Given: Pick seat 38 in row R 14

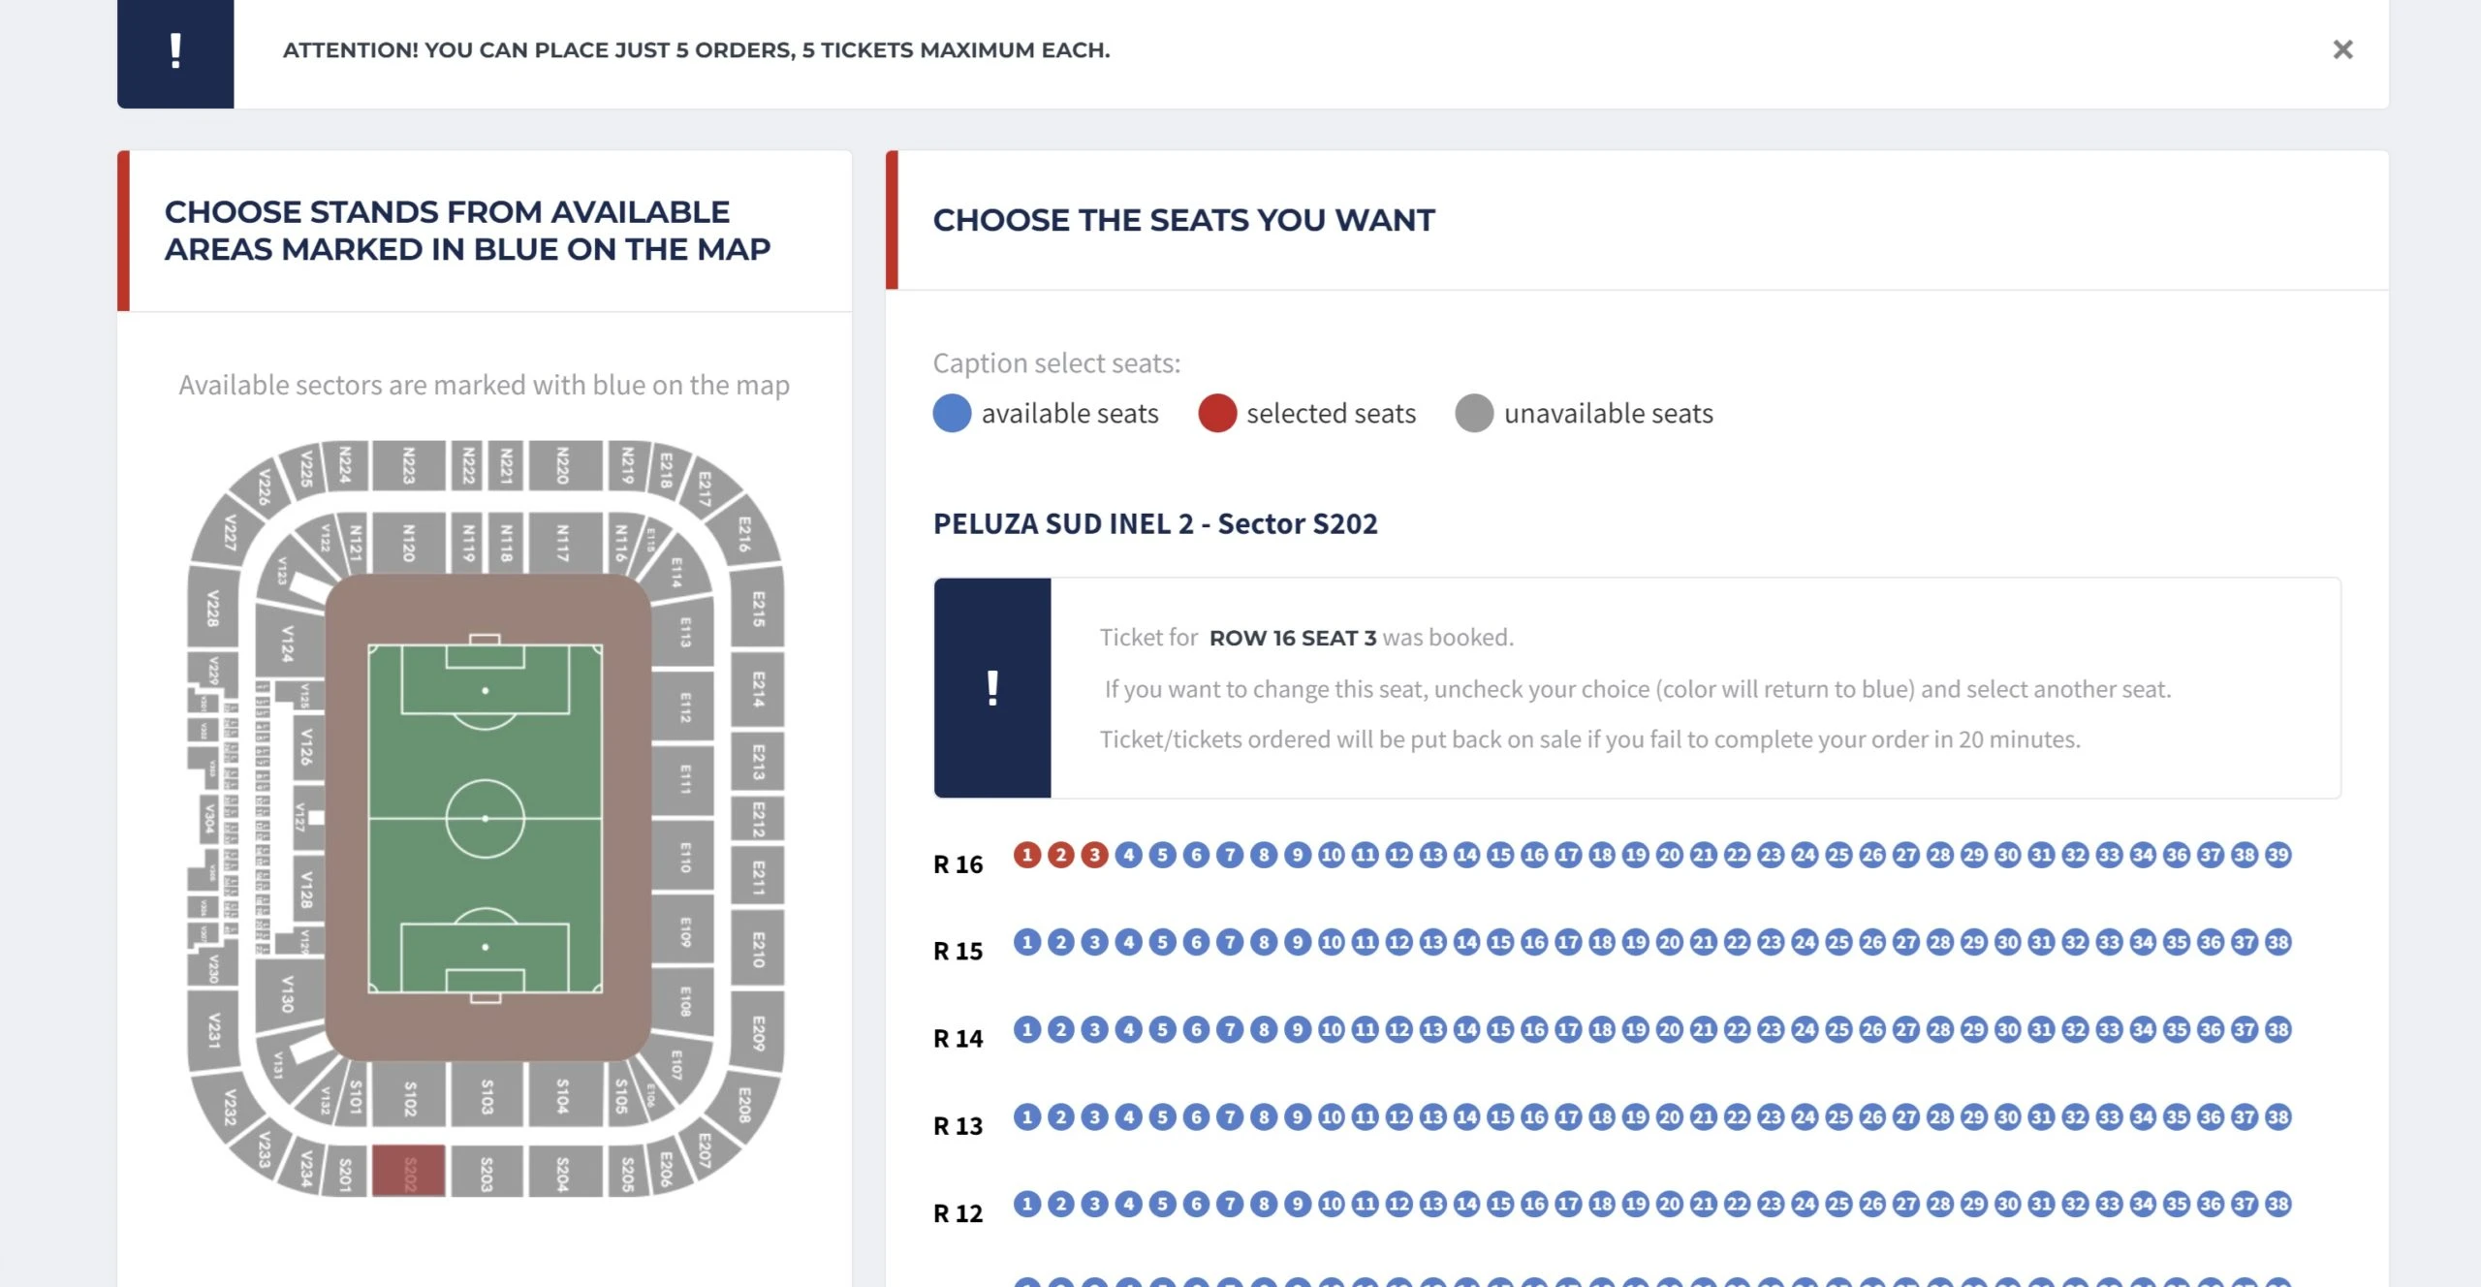Looking at the screenshot, I should pos(2278,1029).
